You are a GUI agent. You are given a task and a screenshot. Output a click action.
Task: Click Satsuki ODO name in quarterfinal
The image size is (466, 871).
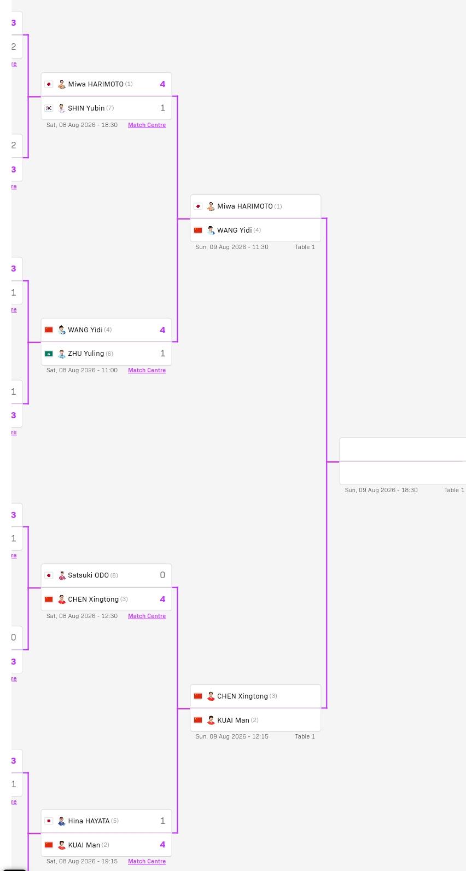[x=88, y=575]
